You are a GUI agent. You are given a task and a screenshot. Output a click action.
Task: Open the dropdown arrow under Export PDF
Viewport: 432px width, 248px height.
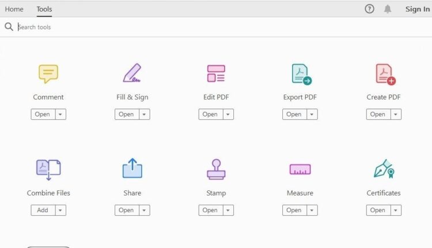click(312, 114)
